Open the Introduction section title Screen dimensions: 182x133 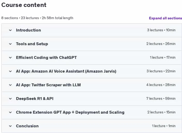pos(28,30)
